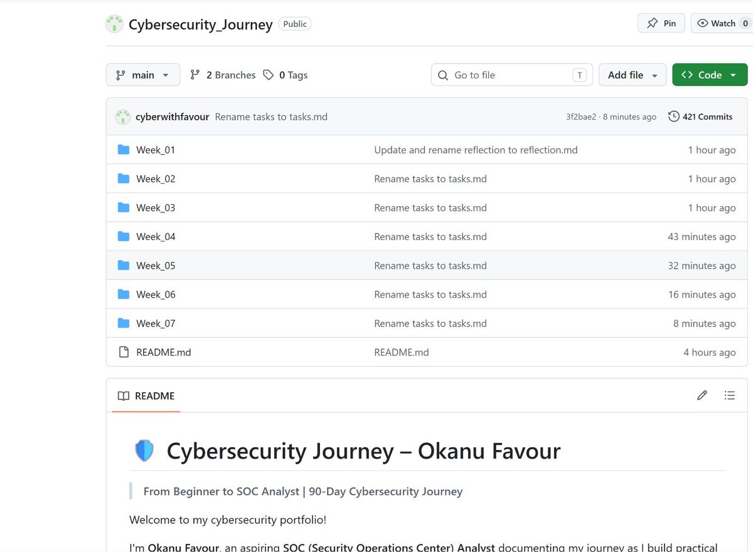753x552 pixels.
Task: Click the Public visibility badge
Action: tap(295, 24)
